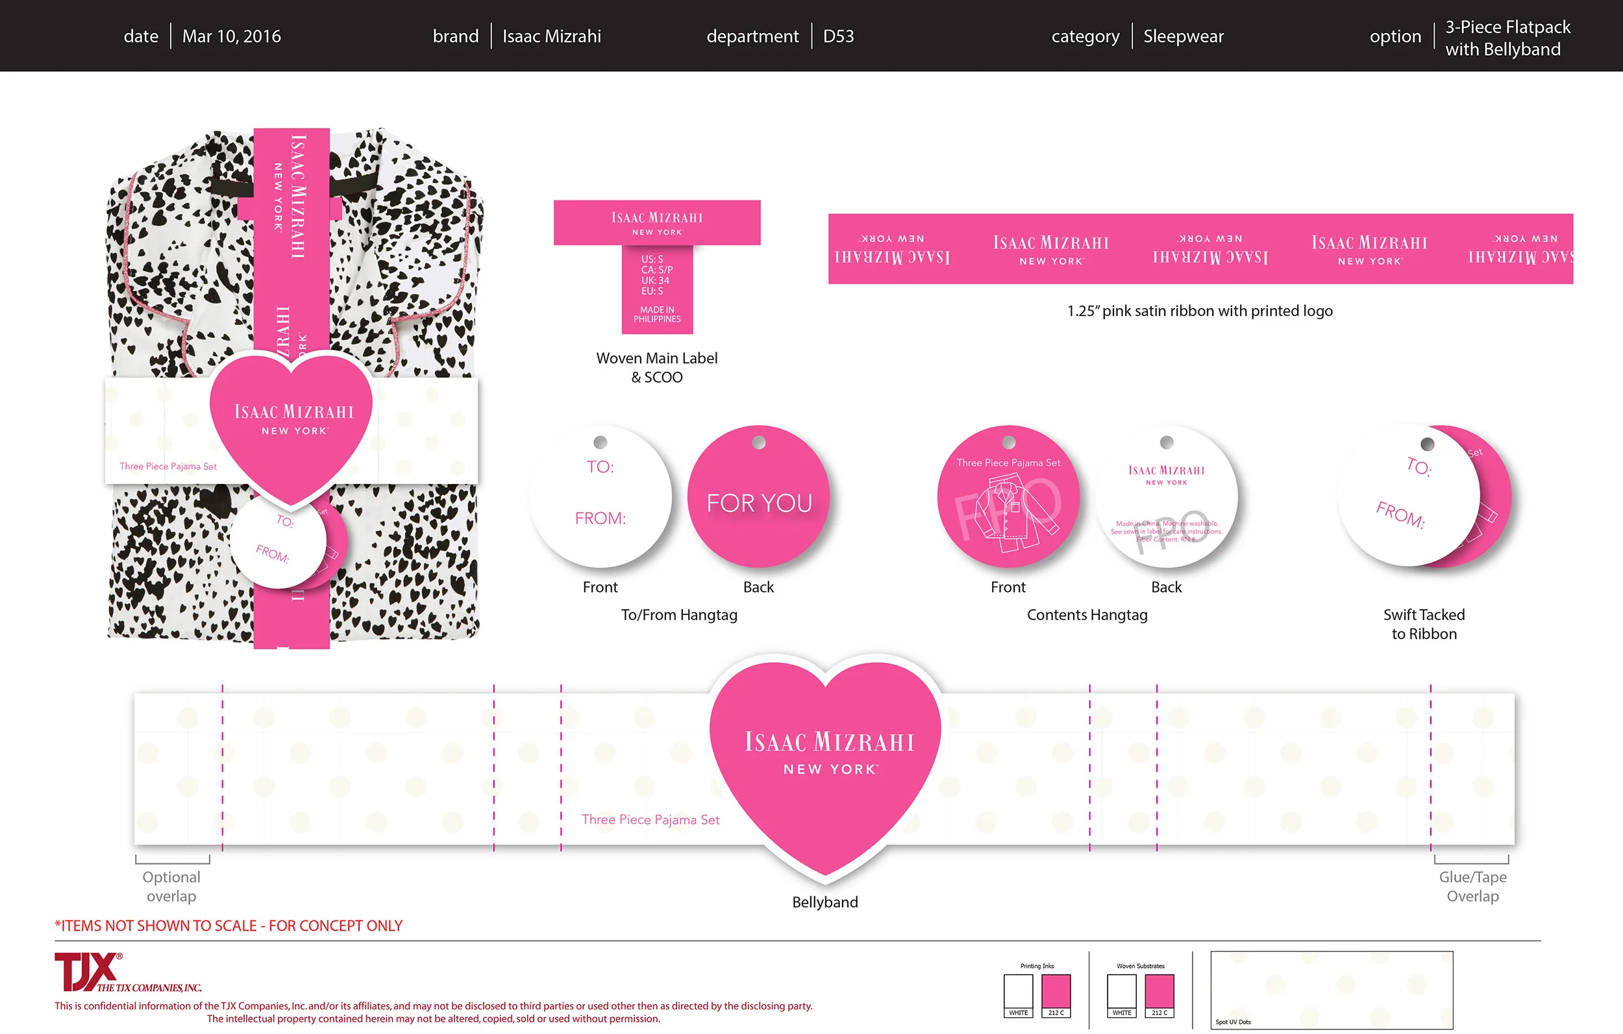
Task: Click the pink Contents Hangtag front with pajama drawing
Action: pos(1008,496)
